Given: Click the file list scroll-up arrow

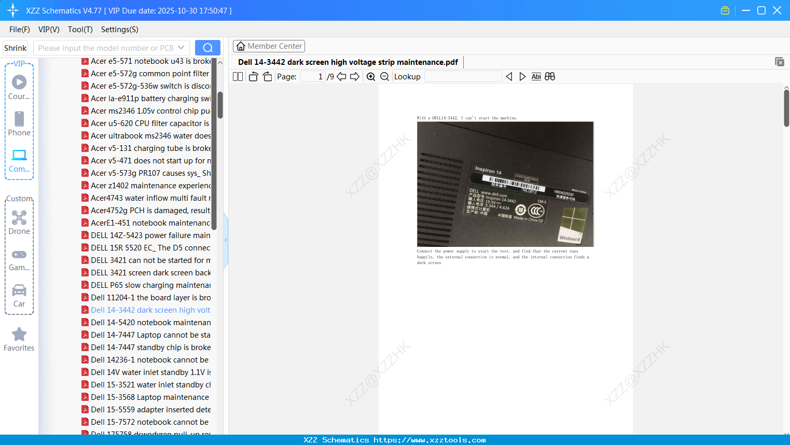Looking at the screenshot, I should tap(220, 62).
